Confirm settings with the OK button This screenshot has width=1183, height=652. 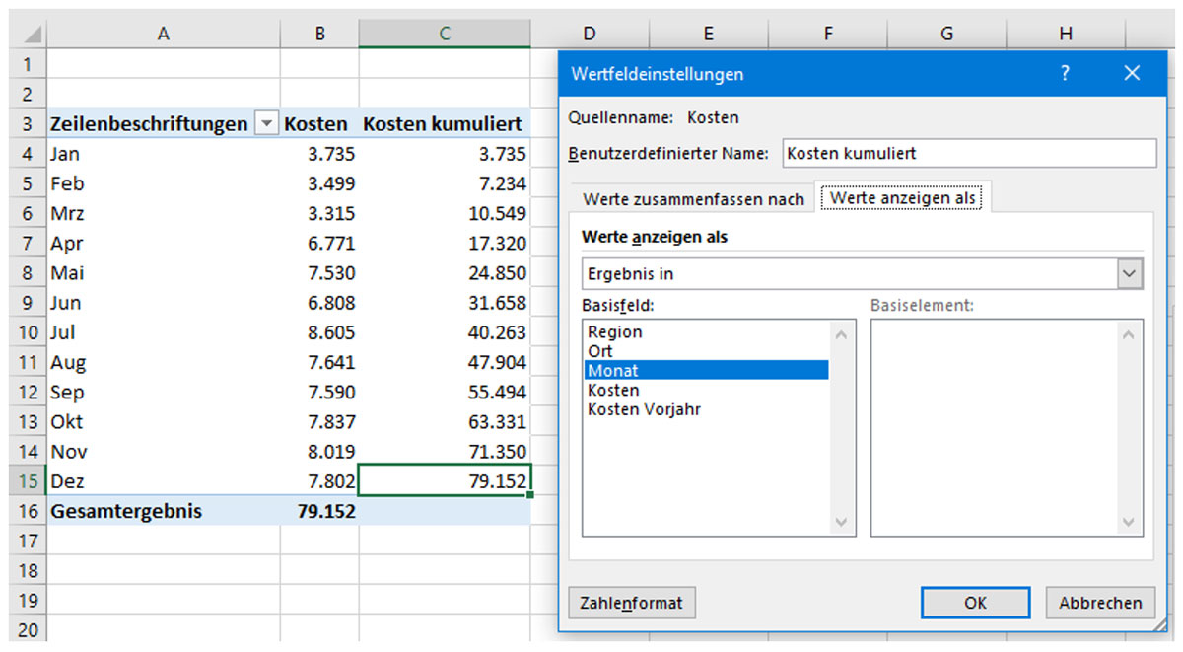pos(974,602)
